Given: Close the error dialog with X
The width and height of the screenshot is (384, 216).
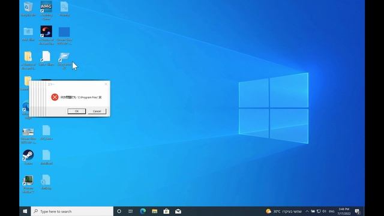Looking at the screenshot, I should [x=106, y=84].
